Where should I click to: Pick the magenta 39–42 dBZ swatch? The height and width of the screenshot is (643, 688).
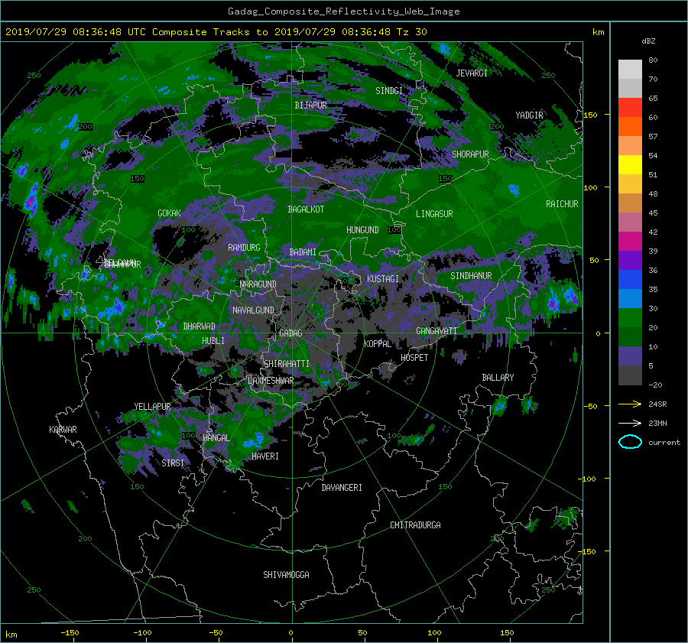630,242
